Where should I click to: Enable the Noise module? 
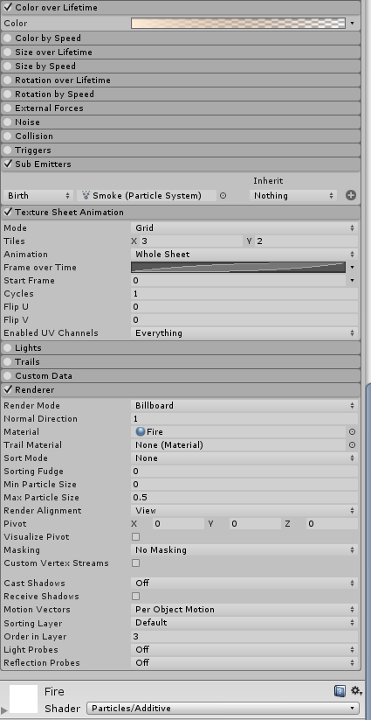pyautogui.click(x=7, y=122)
